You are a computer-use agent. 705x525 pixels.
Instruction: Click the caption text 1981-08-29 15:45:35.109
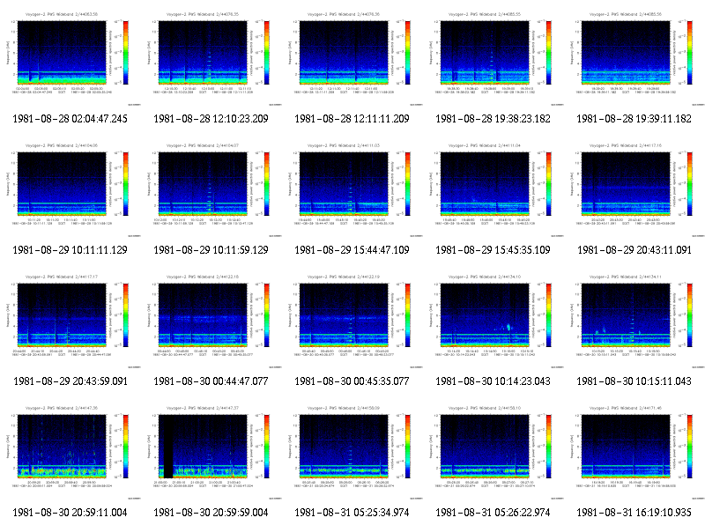(x=493, y=250)
